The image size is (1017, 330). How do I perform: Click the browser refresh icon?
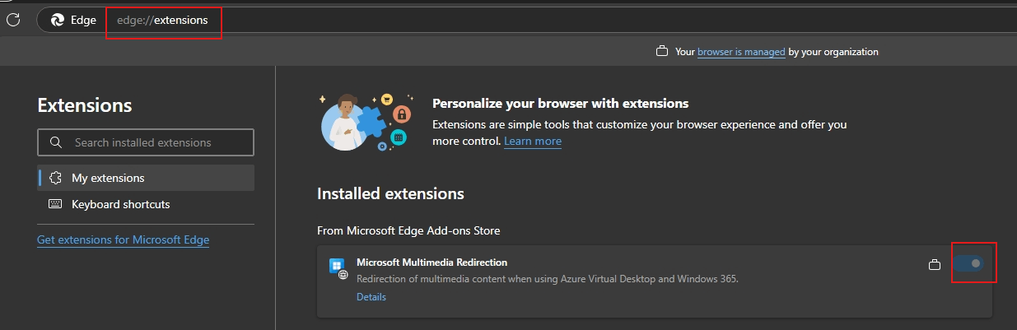13,20
